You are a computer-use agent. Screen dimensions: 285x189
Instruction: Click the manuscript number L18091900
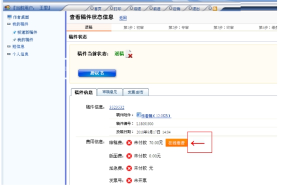click(145, 124)
